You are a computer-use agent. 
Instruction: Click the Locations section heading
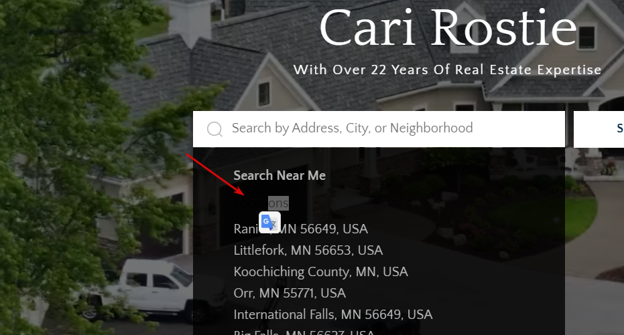[x=261, y=203]
